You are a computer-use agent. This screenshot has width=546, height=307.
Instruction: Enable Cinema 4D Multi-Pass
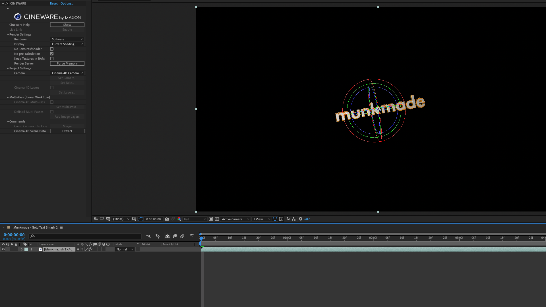pos(52,102)
